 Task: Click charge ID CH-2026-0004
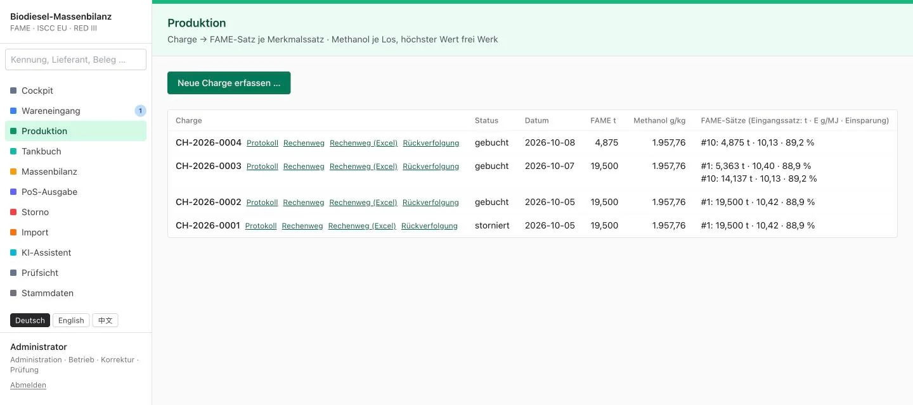(209, 142)
